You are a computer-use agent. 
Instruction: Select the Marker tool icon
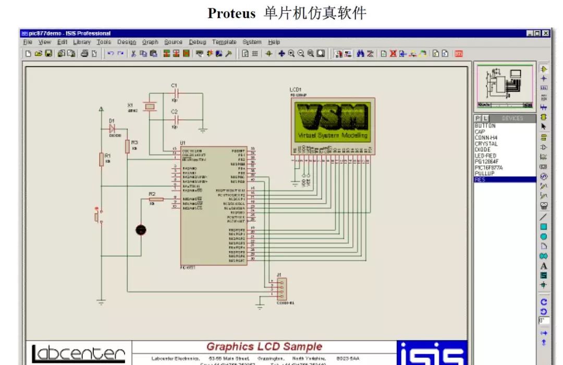tap(544, 285)
